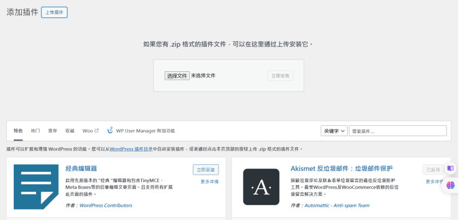Click the 选择文件 file chooser button
459x220 pixels.
(x=177, y=76)
